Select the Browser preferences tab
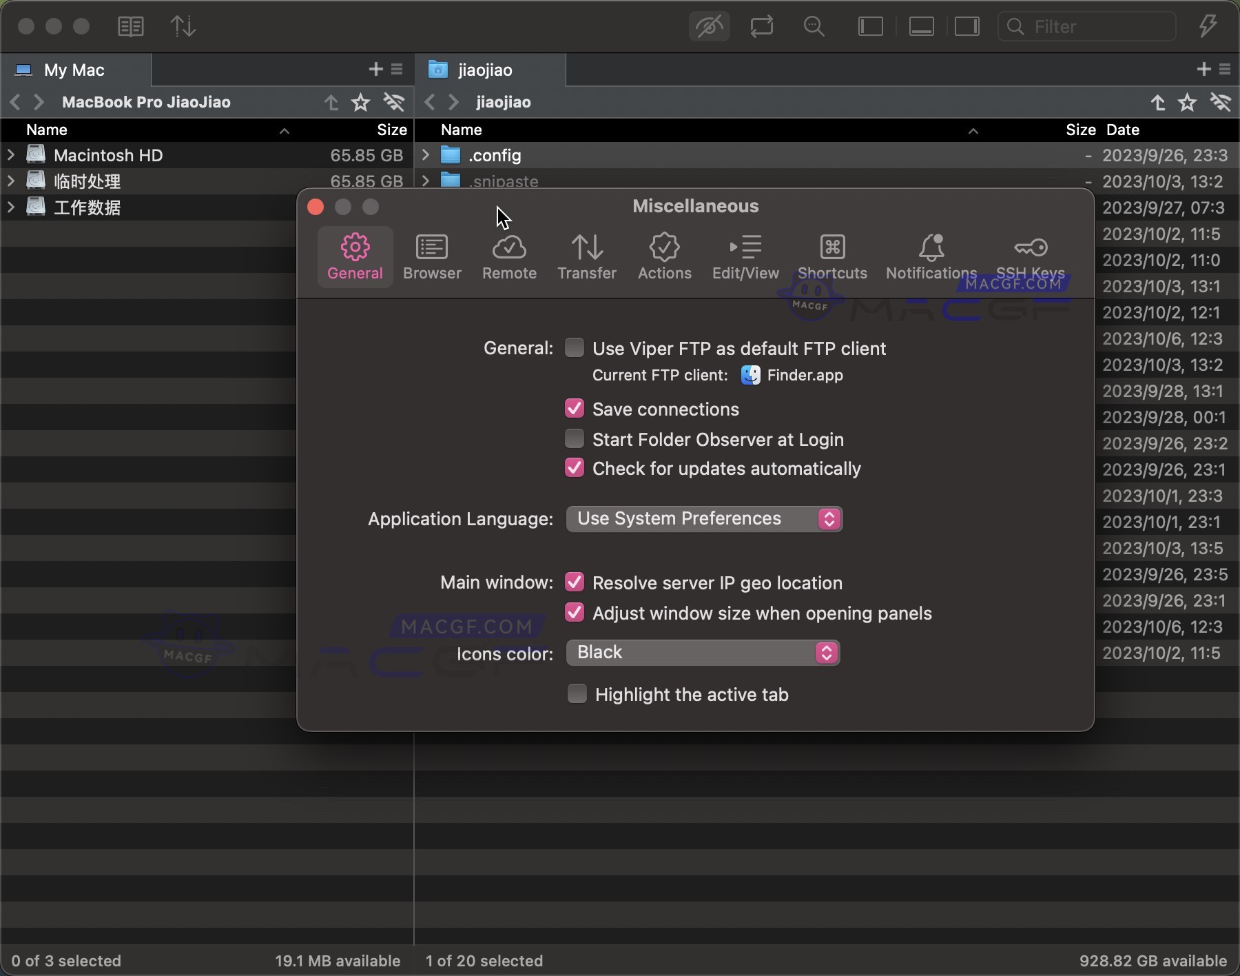 point(431,256)
